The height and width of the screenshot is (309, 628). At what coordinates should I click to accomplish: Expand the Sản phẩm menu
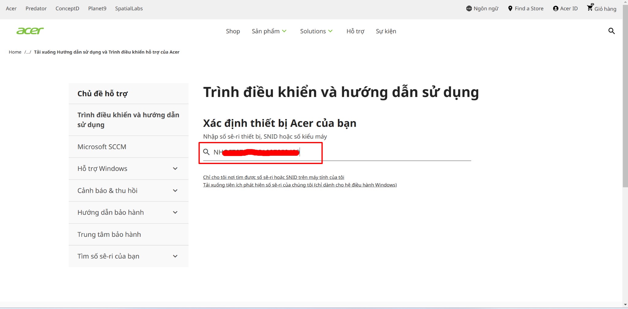coord(269,31)
